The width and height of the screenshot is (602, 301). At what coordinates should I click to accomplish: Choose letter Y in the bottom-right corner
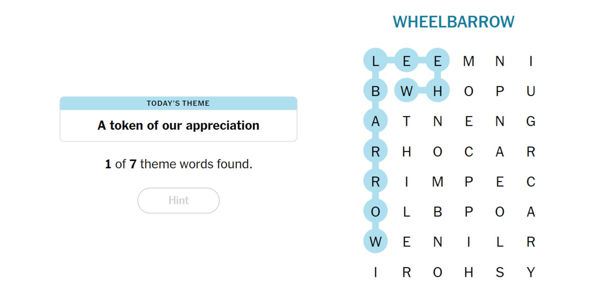(x=531, y=272)
